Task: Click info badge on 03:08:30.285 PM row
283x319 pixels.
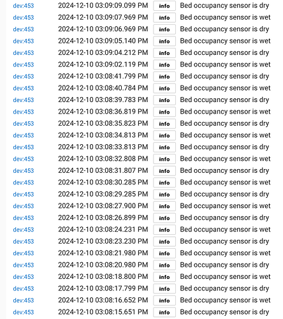Action: point(164,182)
